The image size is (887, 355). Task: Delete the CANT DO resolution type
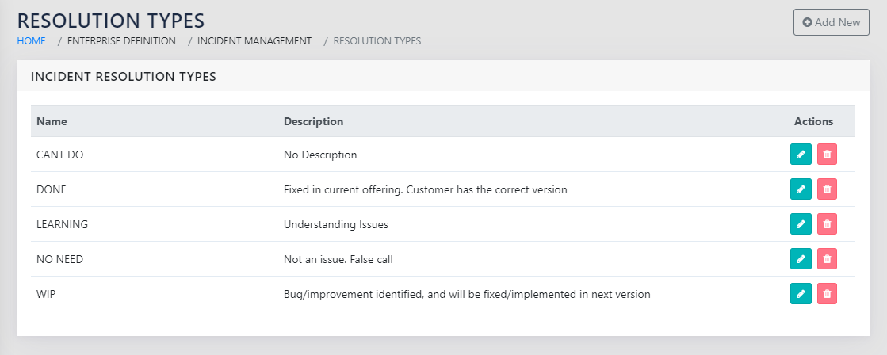(x=827, y=155)
